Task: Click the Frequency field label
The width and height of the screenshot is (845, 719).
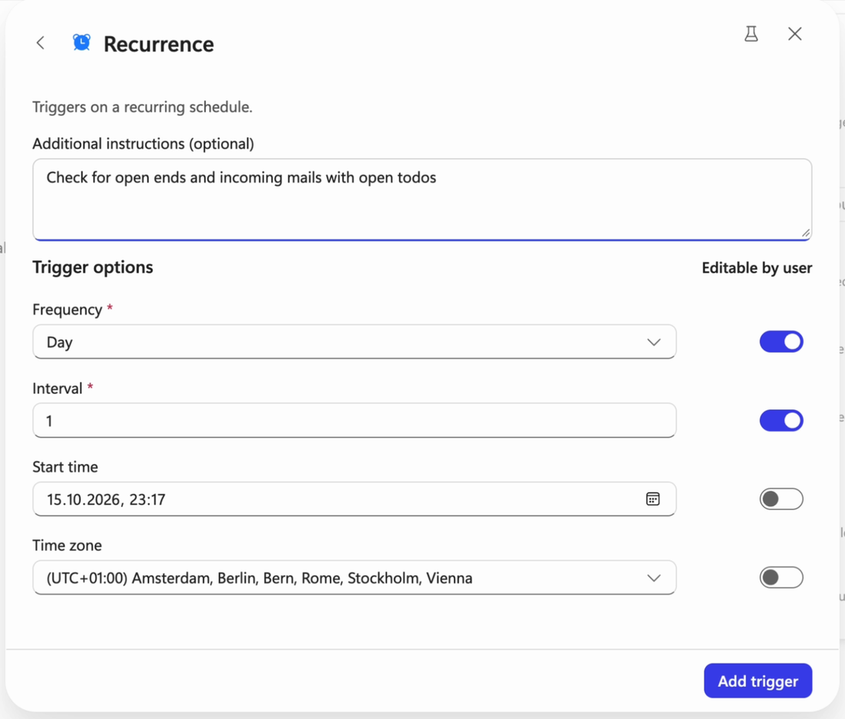Action: (x=68, y=310)
